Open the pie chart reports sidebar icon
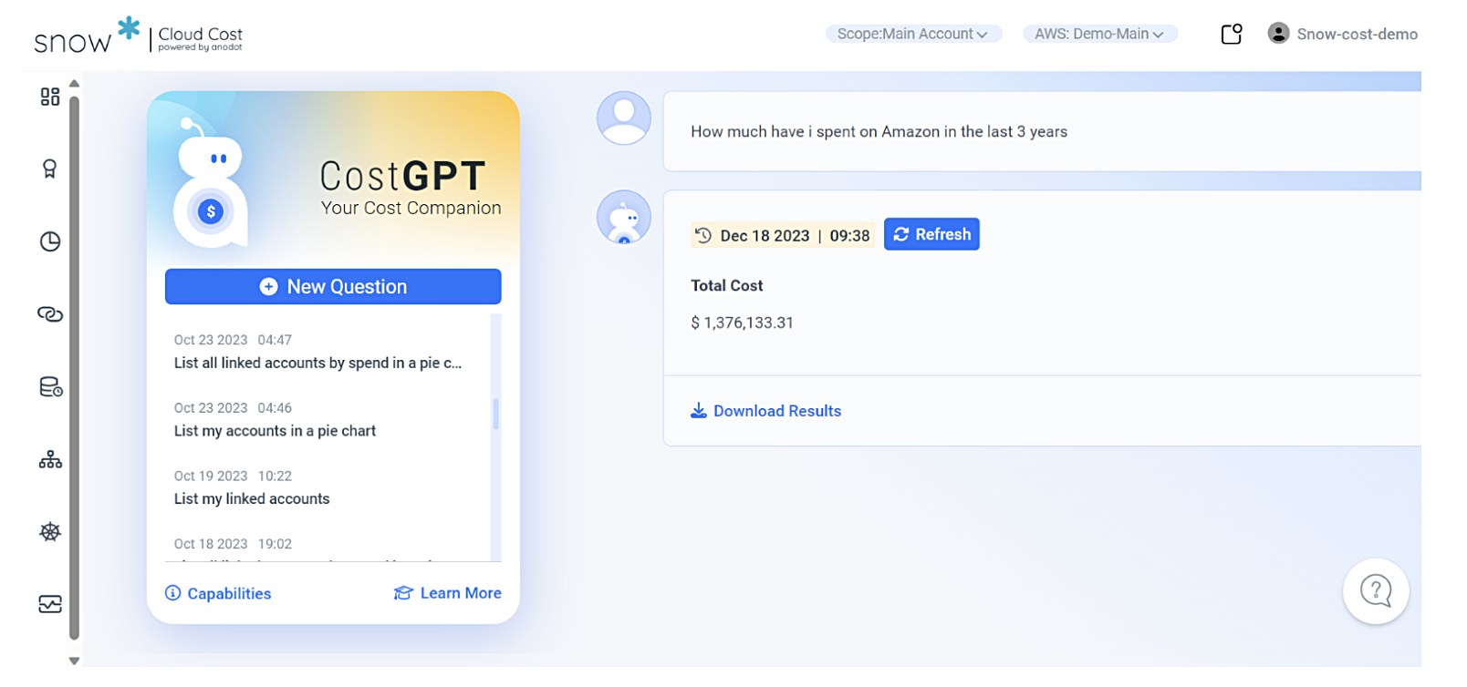The width and height of the screenshot is (1467, 687). 50,241
